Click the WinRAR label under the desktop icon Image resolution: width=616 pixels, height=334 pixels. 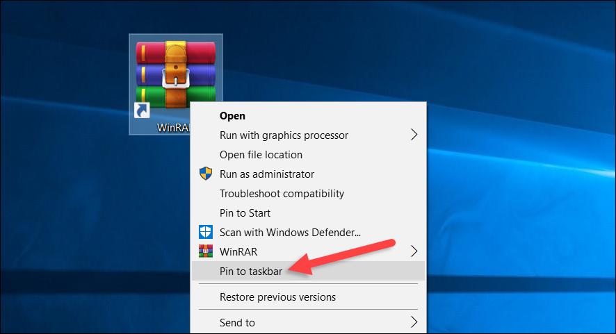click(x=173, y=128)
